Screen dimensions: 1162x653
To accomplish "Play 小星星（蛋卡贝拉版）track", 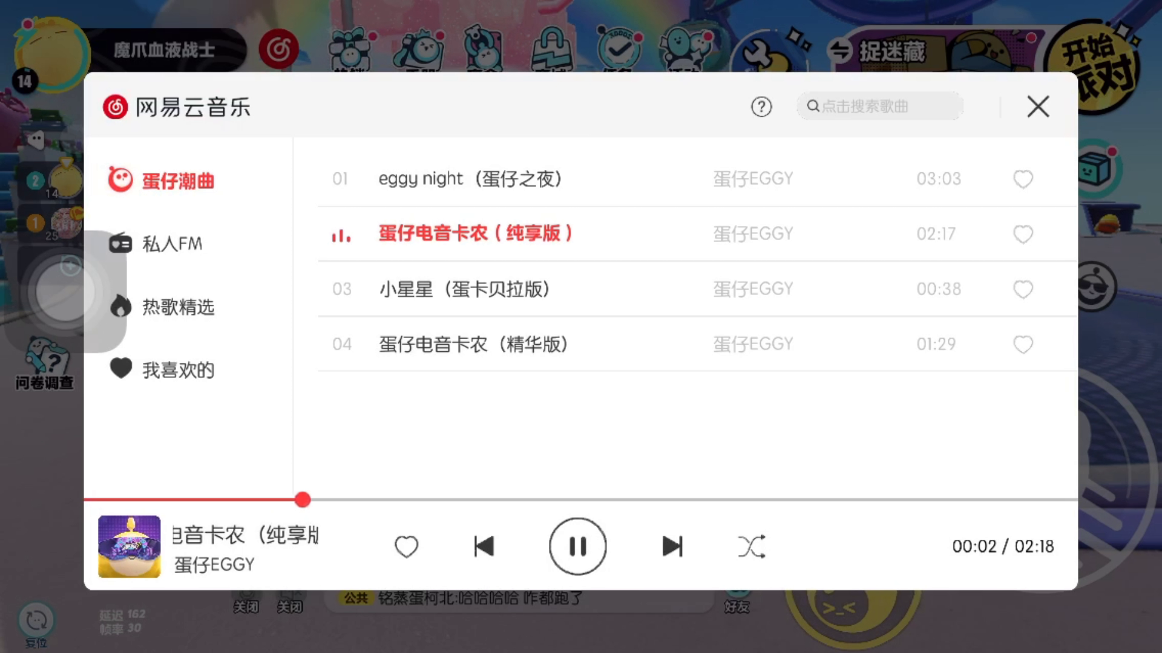I will coord(697,289).
